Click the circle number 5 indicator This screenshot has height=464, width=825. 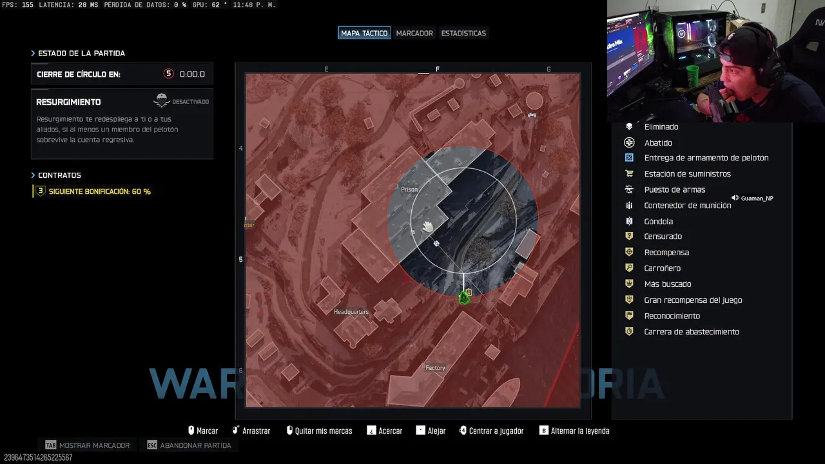[x=169, y=74]
